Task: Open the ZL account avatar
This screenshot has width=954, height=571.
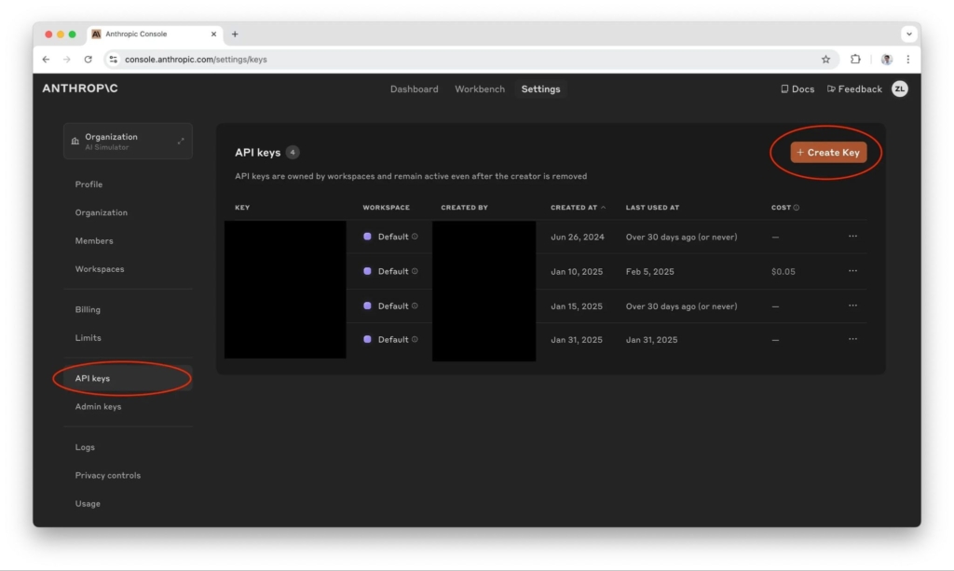Action: click(x=900, y=88)
